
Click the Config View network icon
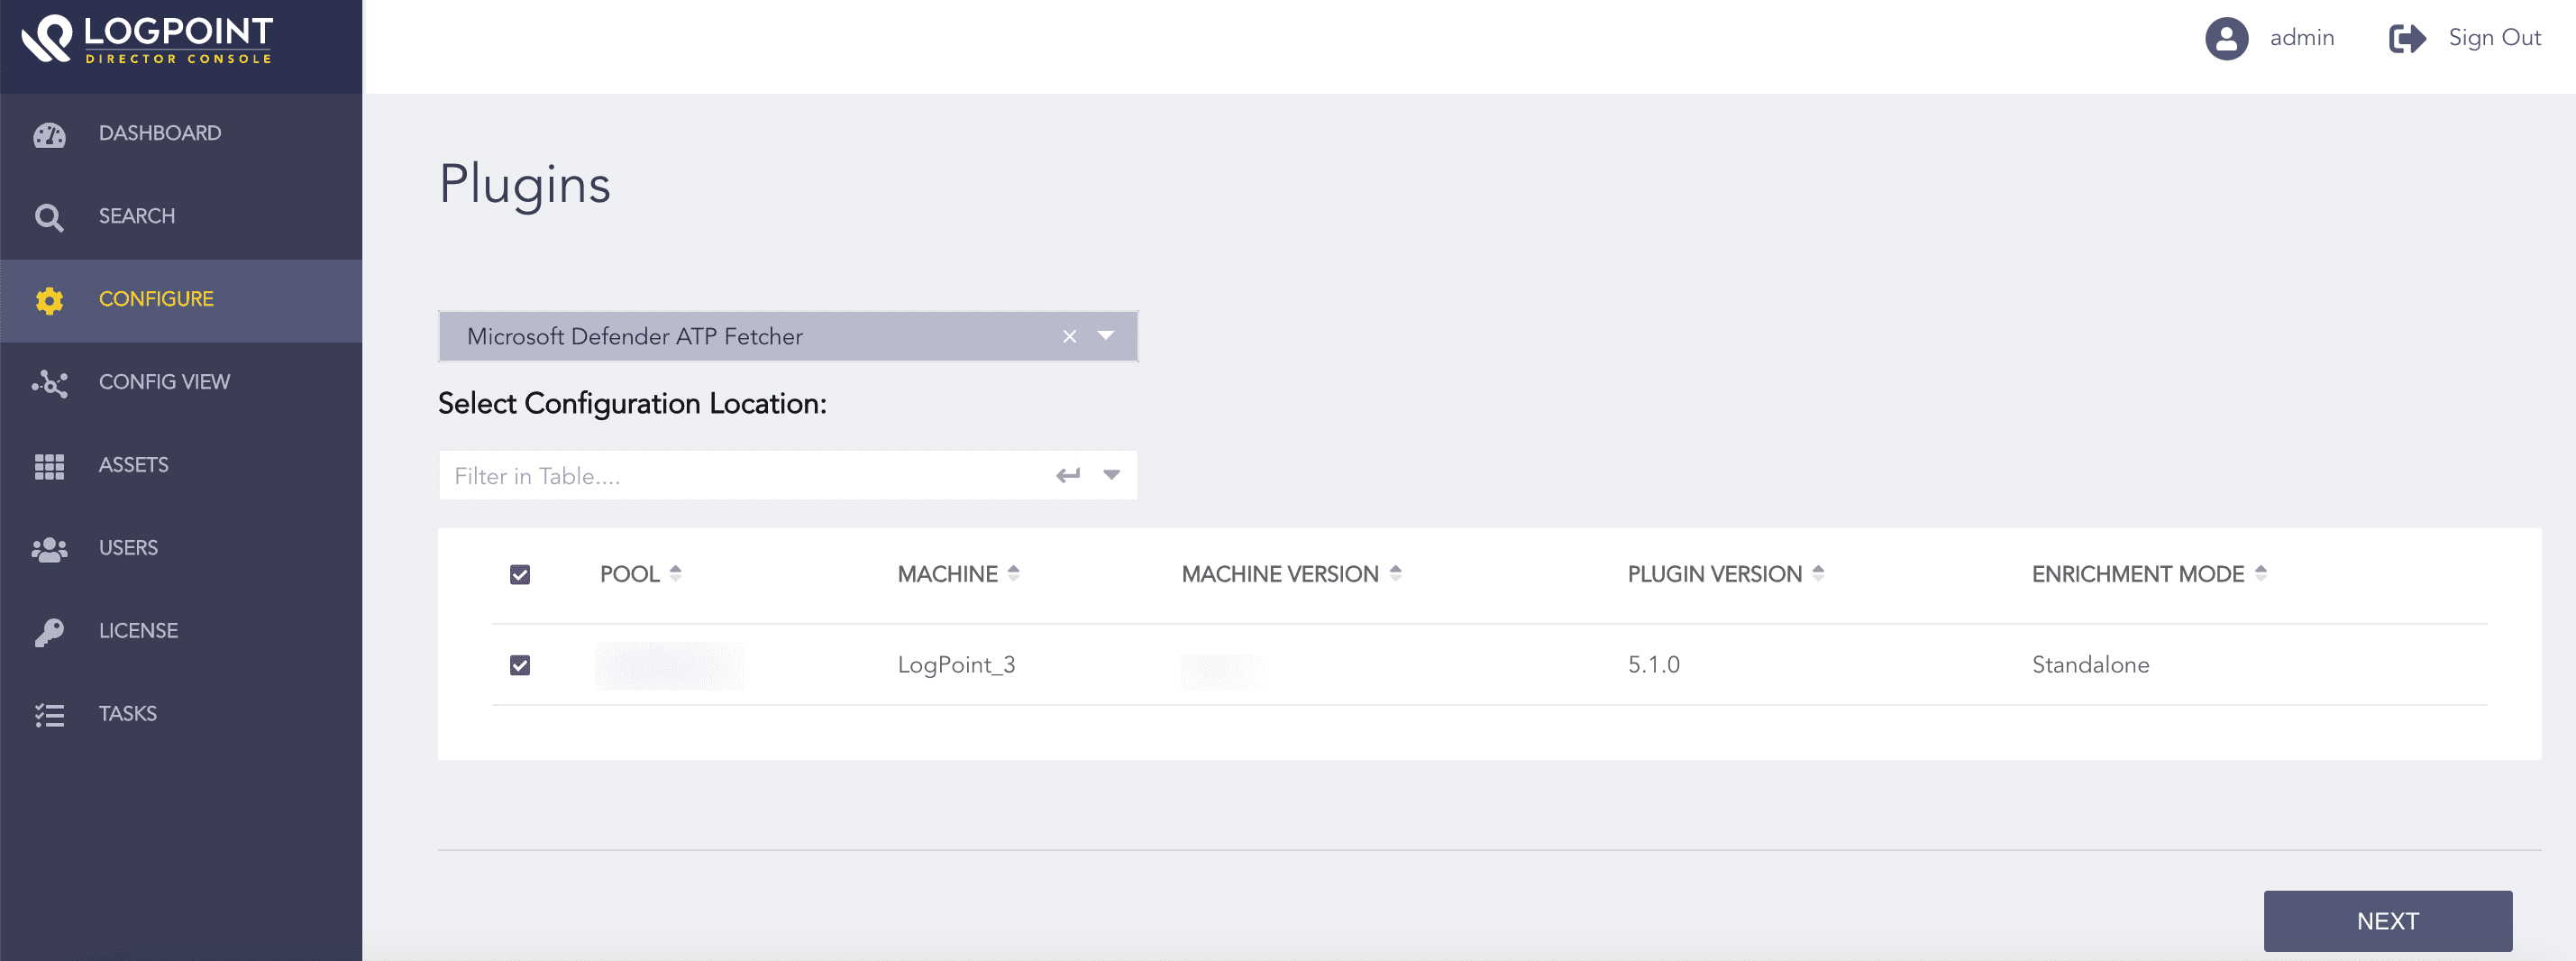49,383
